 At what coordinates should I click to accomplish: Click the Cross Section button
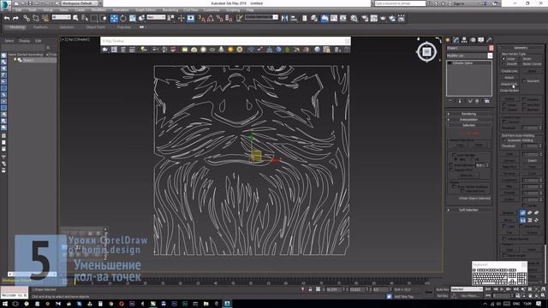tap(509, 91)
